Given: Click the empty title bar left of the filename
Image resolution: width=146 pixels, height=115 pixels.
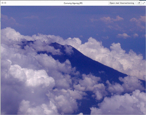Looking at the screenshot, I should (34, 3).
